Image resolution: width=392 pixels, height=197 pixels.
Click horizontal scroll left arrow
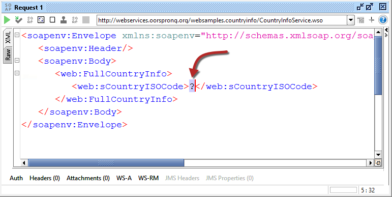(24, 163)
